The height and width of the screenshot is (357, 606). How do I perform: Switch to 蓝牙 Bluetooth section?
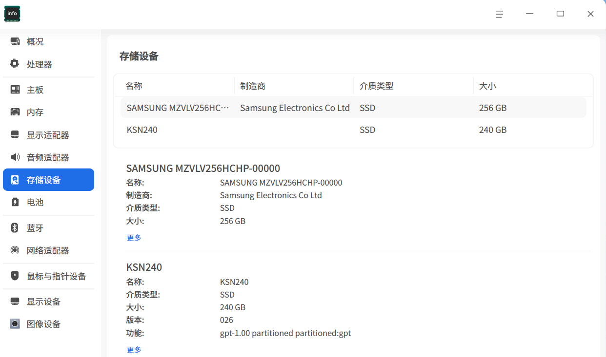click(x=48, y=228)
